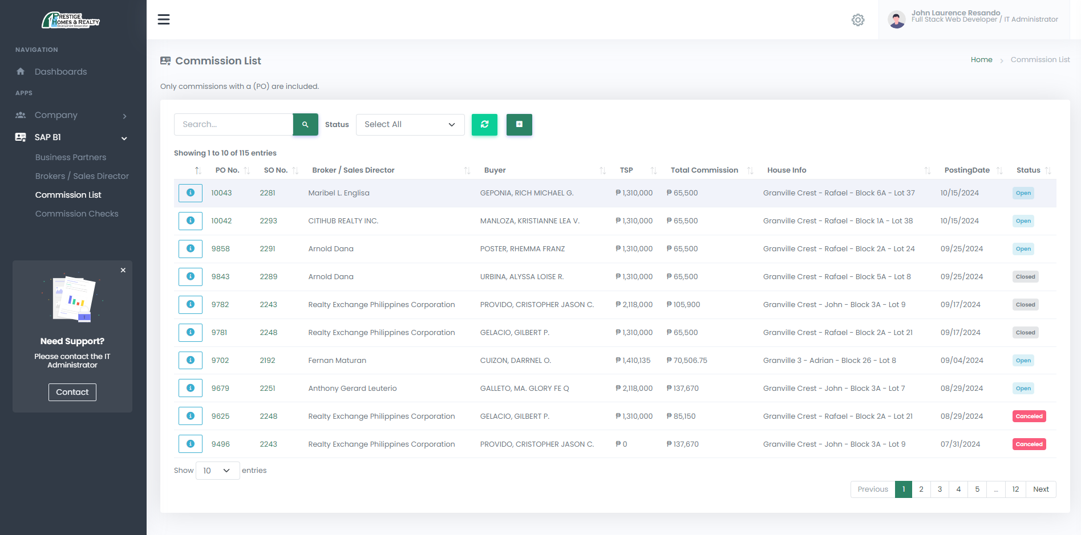
Task: Close the Need Support card
Action: point(123,270)
